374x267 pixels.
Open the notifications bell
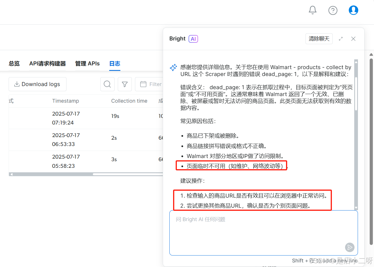point(312,10)
